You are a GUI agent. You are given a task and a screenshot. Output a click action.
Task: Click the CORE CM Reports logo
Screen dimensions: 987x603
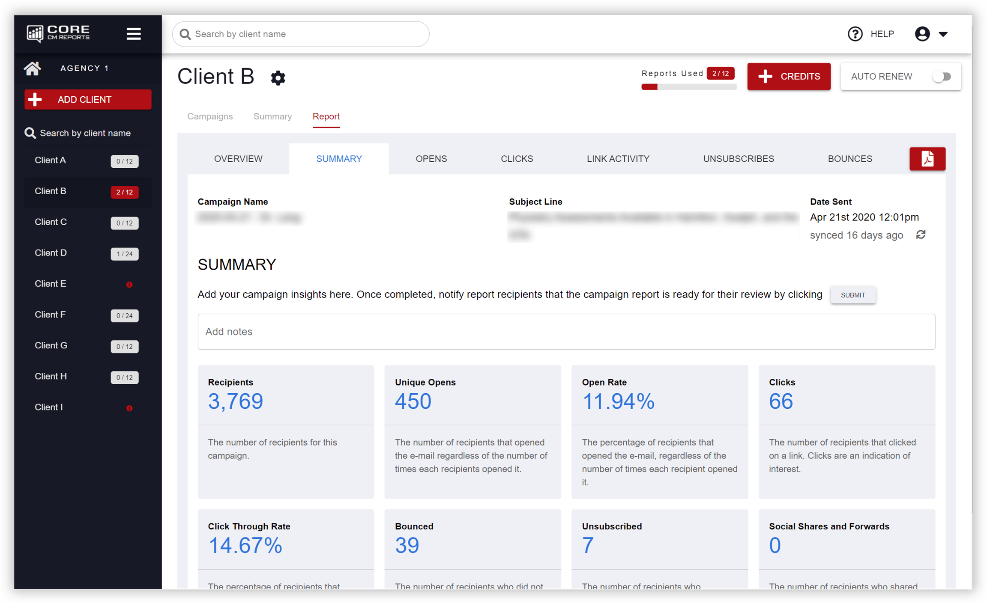pyautogui.click(x=58, y=33)
